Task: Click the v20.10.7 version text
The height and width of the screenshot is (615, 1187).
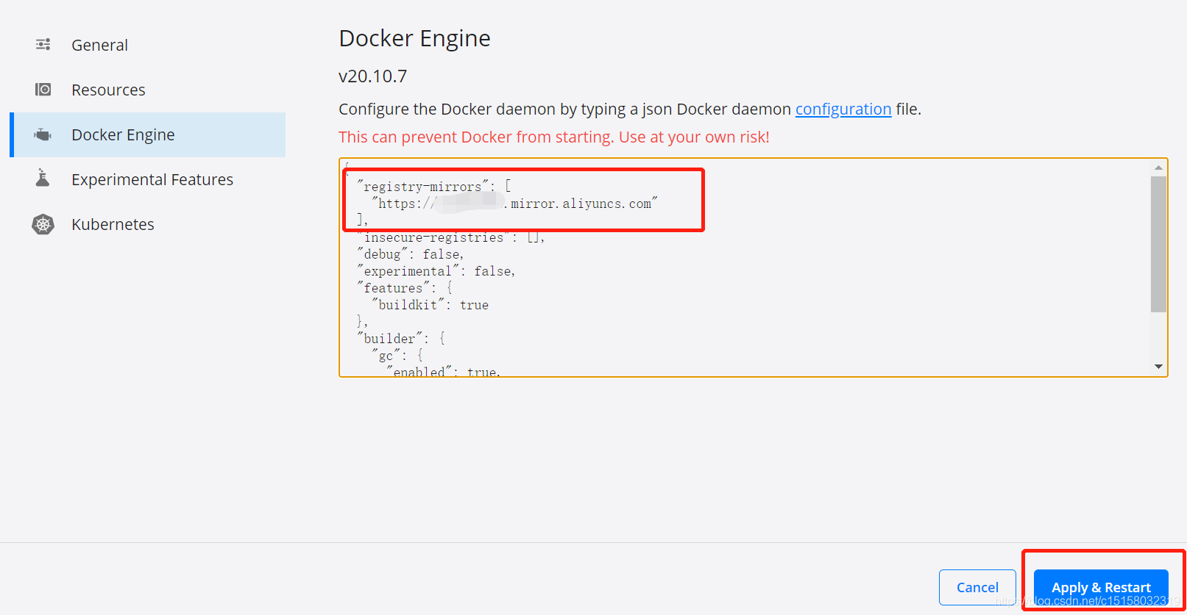Action: point(373,76)
